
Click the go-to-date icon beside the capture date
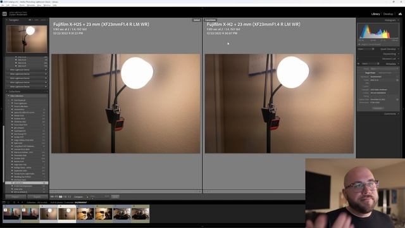(x=397, y=99)
